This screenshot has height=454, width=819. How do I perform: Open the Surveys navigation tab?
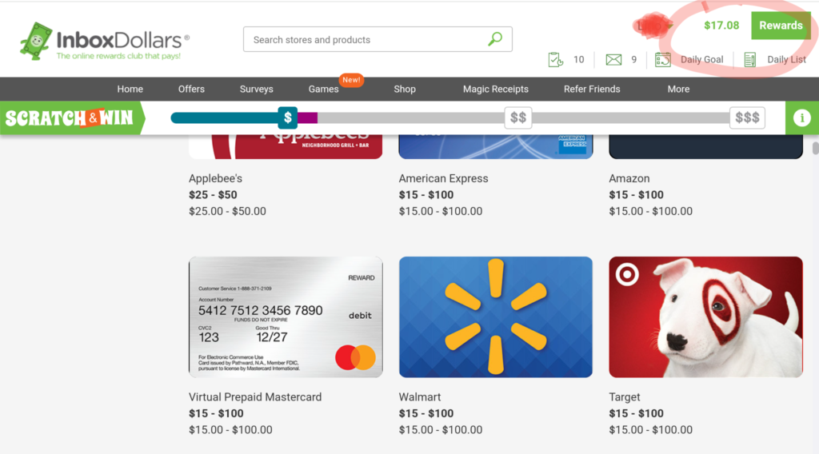[x=257, y=90]
